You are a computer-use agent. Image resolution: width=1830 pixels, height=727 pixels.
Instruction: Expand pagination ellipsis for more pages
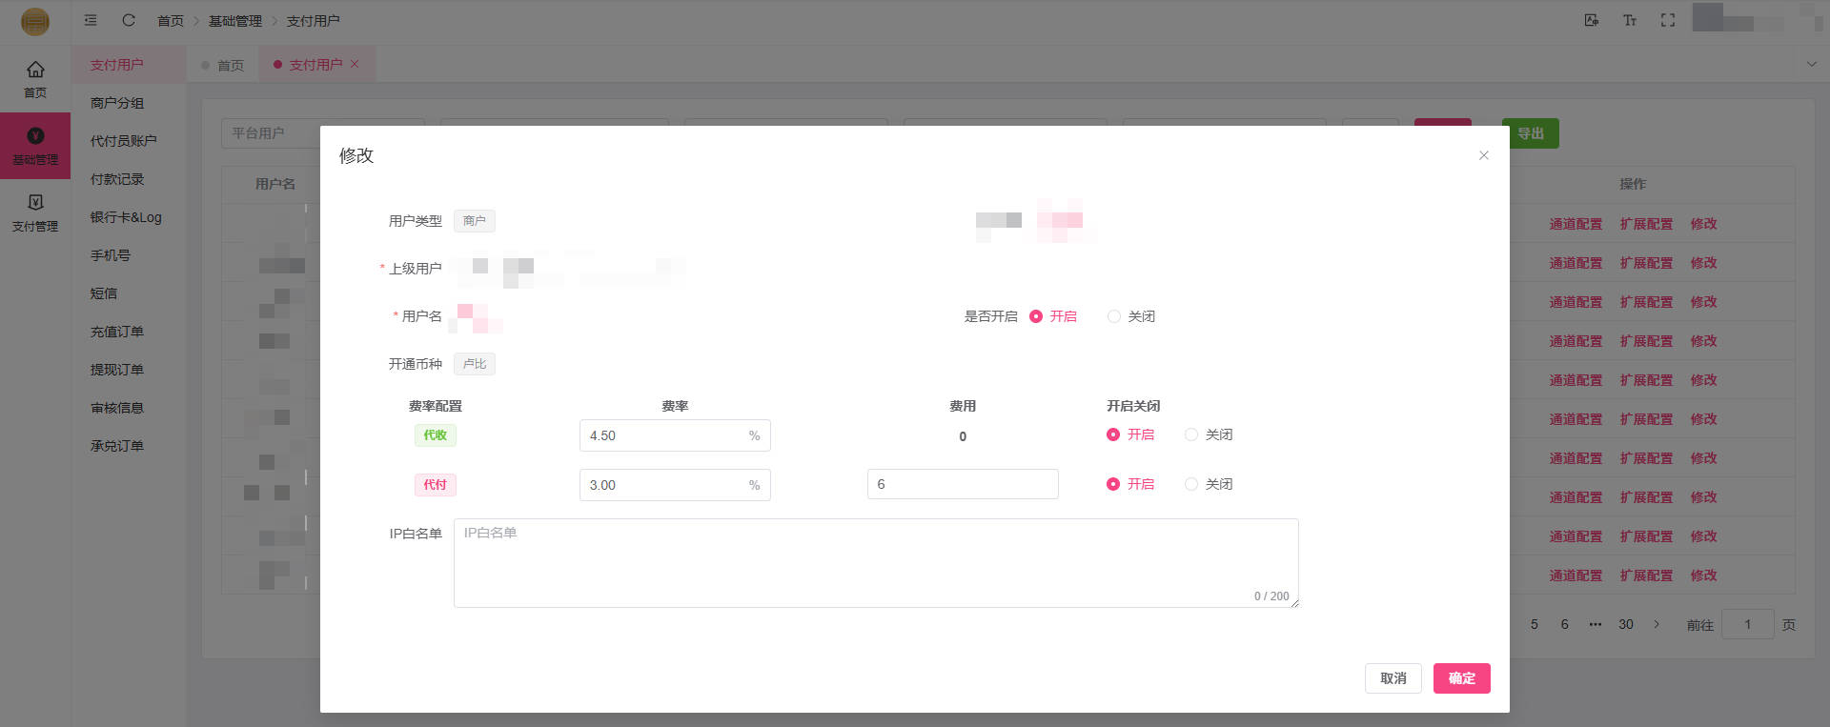[1595, 624]
